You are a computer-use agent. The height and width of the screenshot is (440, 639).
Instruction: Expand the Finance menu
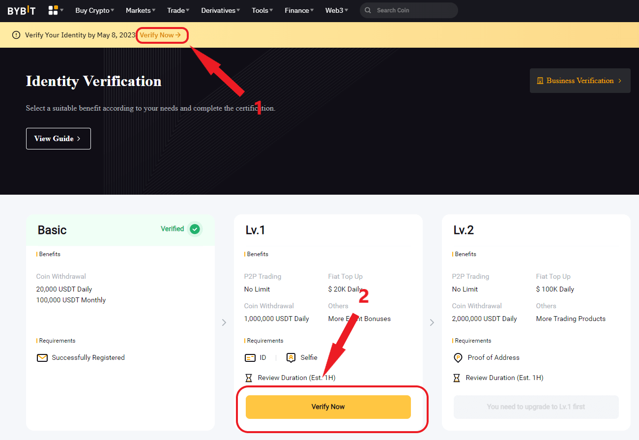point(299,10)
